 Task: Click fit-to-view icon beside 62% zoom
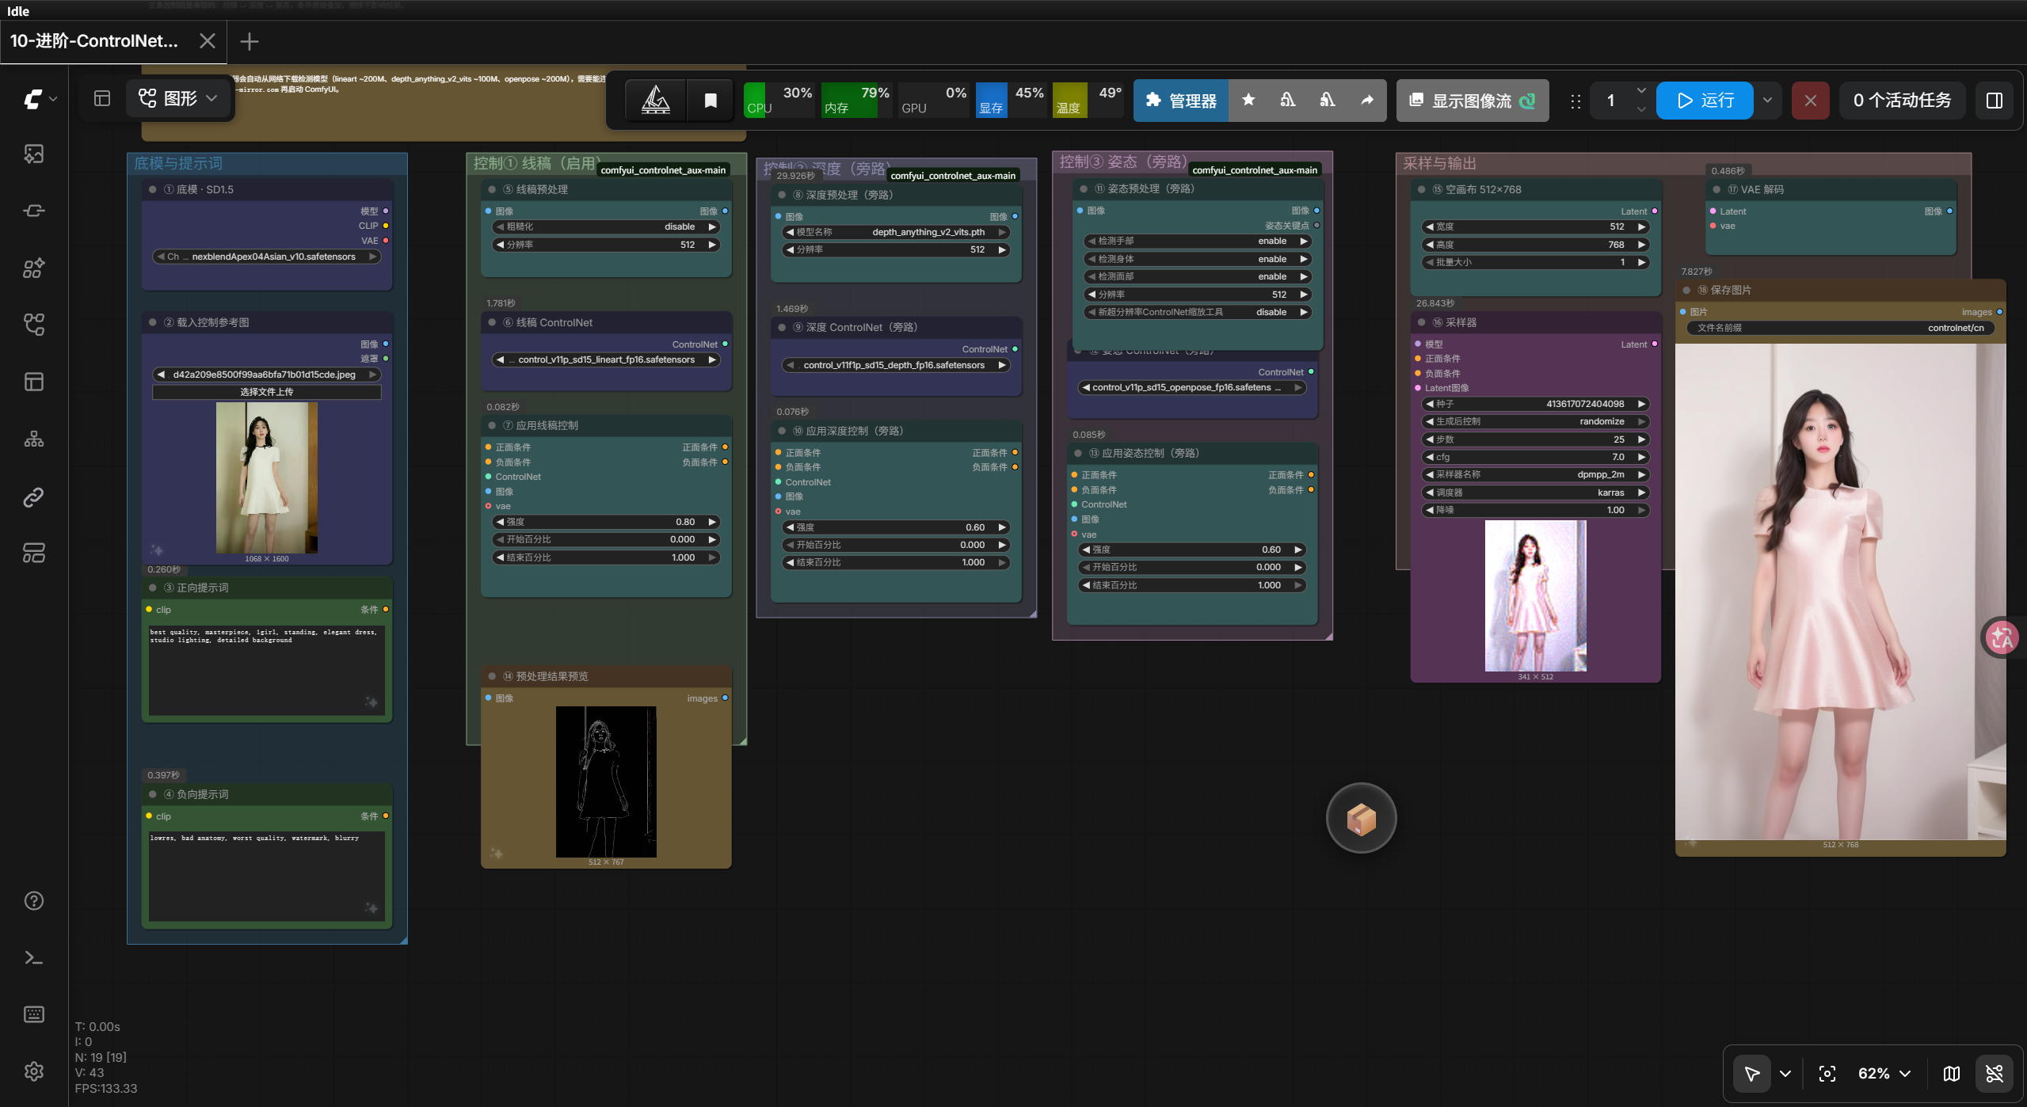(1827, 1074)
